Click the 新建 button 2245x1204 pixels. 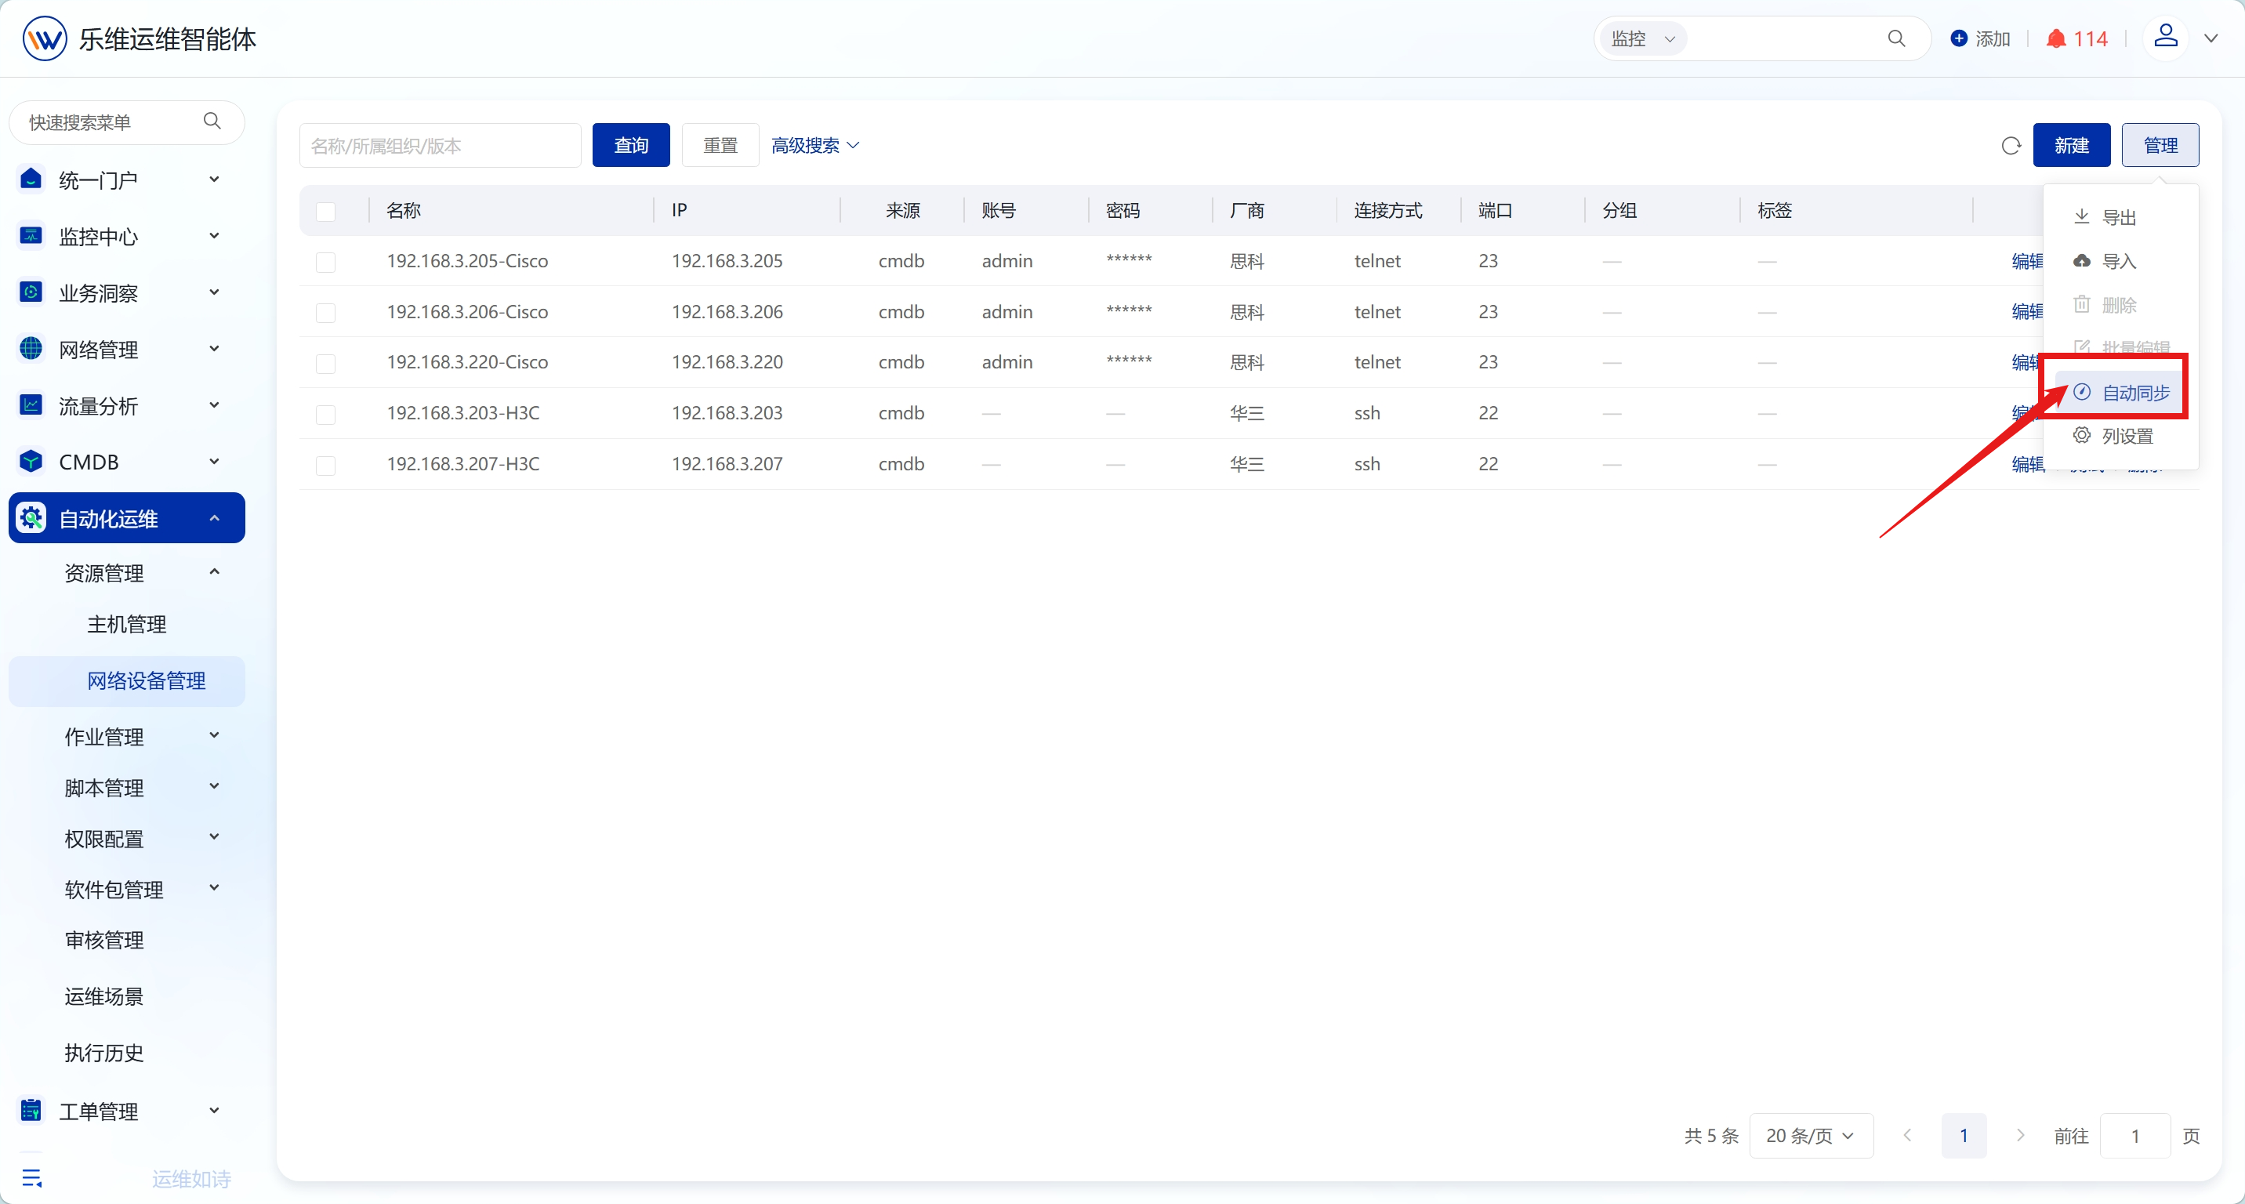(x=2072, y=146)
